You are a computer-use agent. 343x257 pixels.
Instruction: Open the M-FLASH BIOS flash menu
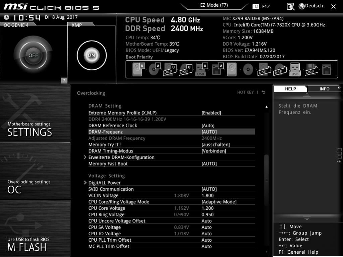35,228
